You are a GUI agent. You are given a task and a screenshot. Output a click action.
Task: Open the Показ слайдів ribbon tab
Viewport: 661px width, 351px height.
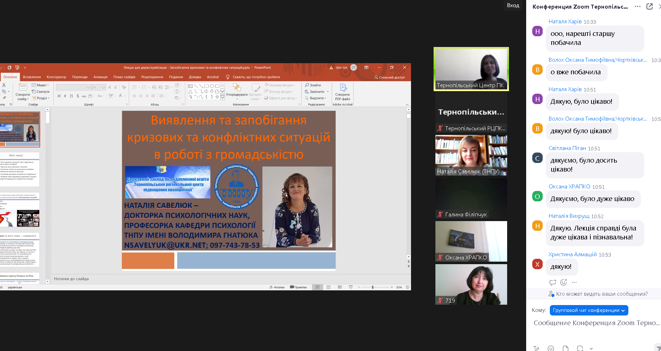[x=124, y=77]
